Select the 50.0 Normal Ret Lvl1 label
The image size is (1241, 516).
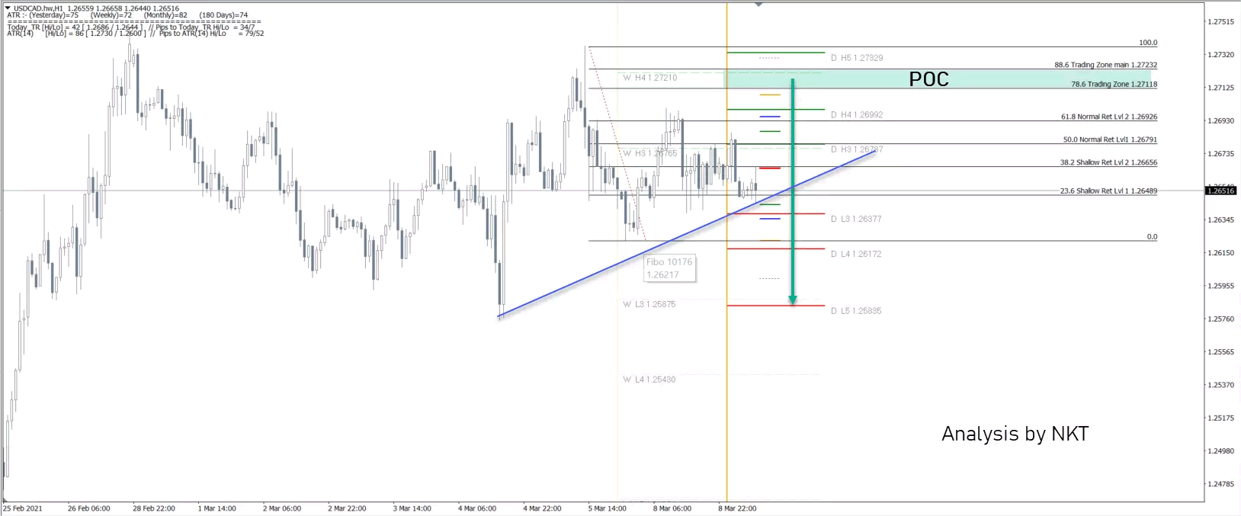pos(1110,140)
